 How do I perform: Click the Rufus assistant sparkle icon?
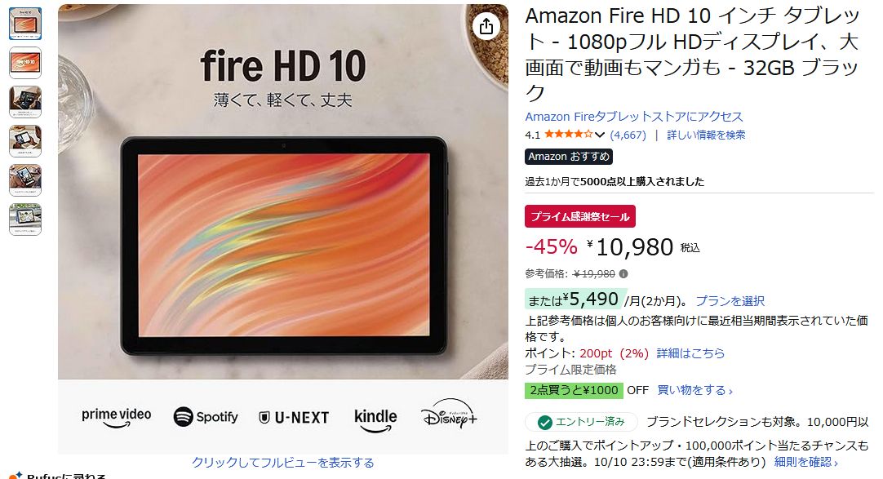click(x=16, y=477)
